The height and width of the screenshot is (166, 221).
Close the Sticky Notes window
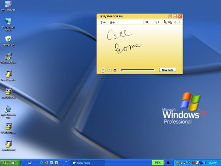pyautogui.click(x=179, y=16)
